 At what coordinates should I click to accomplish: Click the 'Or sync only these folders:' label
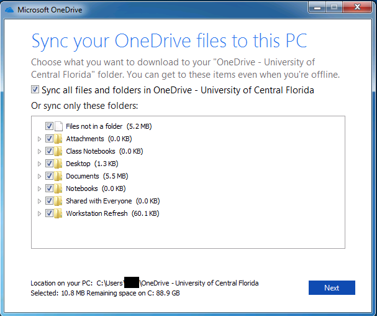[84, 106]
